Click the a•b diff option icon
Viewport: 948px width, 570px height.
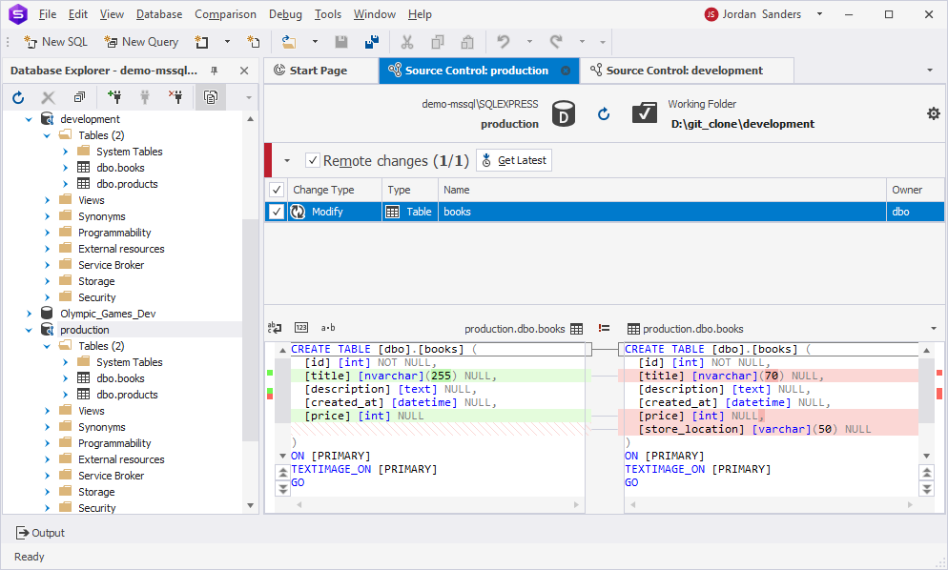328,328
